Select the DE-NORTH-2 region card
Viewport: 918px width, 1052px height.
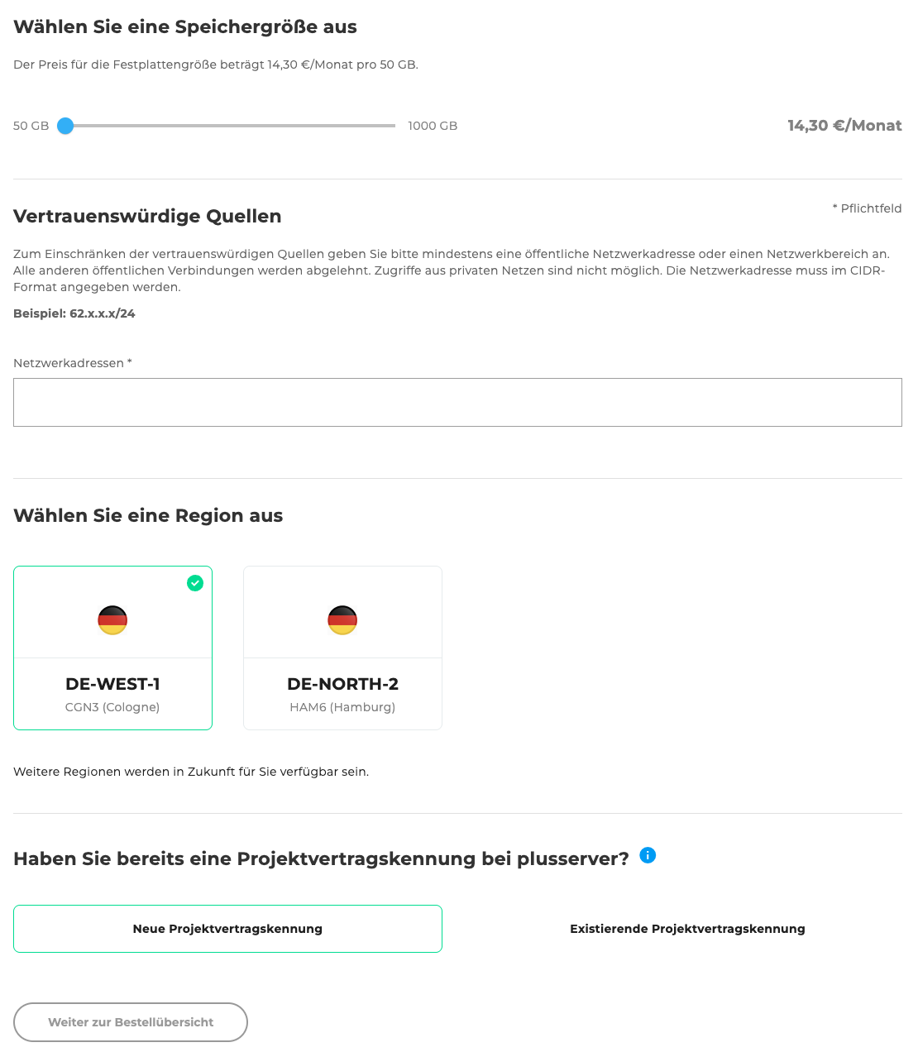coord(342,648)
